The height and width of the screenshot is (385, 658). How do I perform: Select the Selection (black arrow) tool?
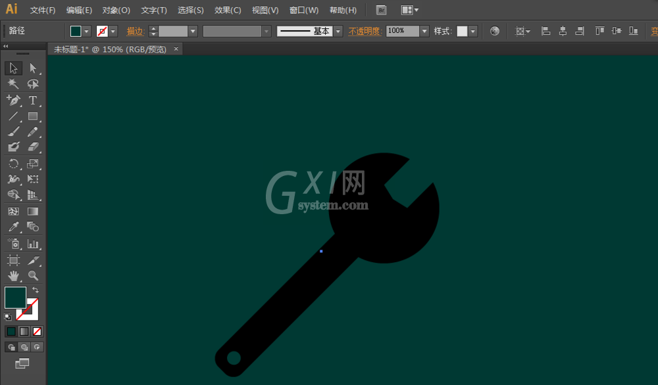(x=13, y=68)
